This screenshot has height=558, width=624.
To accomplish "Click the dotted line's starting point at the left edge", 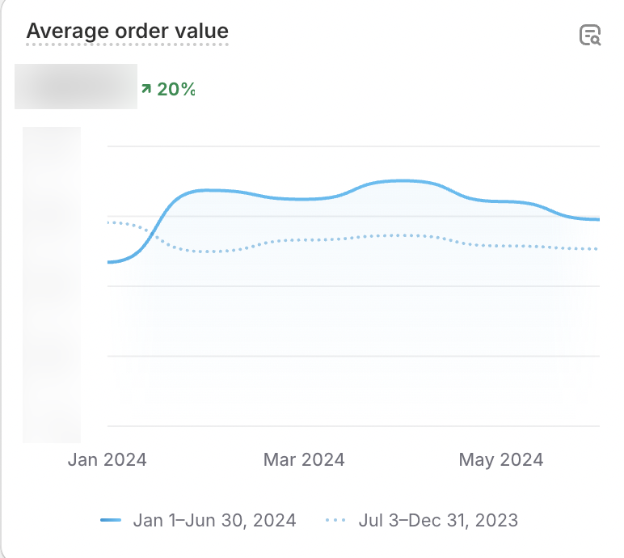I will click(109, 222).
